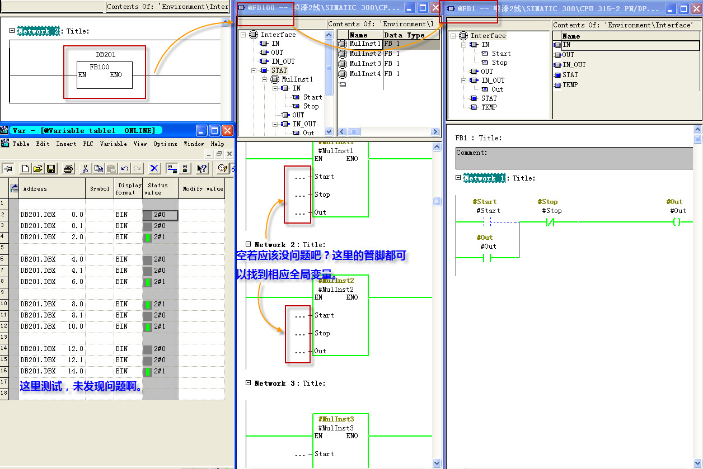Open the PLC menu
The width and height of the screenshot is (703, 469).
click(88, 144)
